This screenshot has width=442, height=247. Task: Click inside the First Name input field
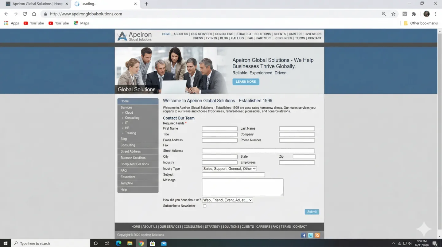point(219,128)
